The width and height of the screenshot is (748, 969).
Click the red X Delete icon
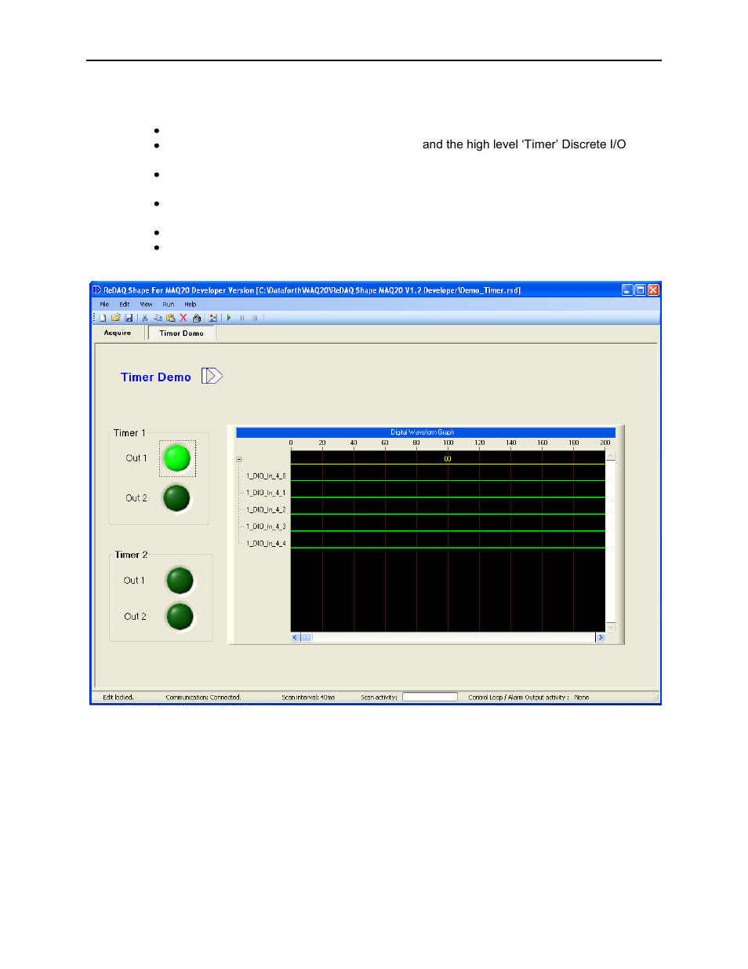(x=183, y=318)
